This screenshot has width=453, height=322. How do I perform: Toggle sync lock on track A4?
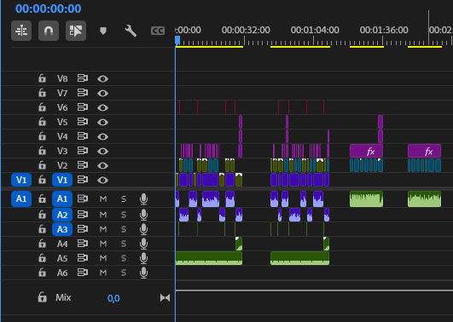tap(83, 244)
